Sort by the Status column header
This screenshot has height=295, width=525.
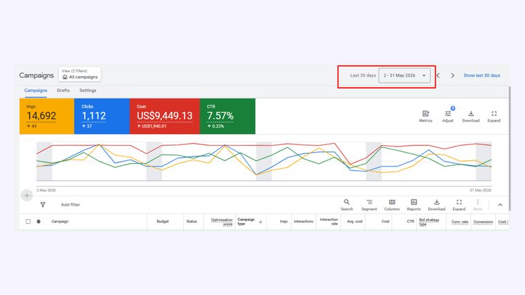coord(192,221)
